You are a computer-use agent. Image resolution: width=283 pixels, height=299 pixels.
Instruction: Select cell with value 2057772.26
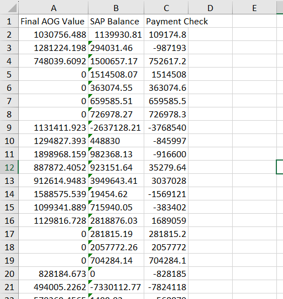click(116, 247)
